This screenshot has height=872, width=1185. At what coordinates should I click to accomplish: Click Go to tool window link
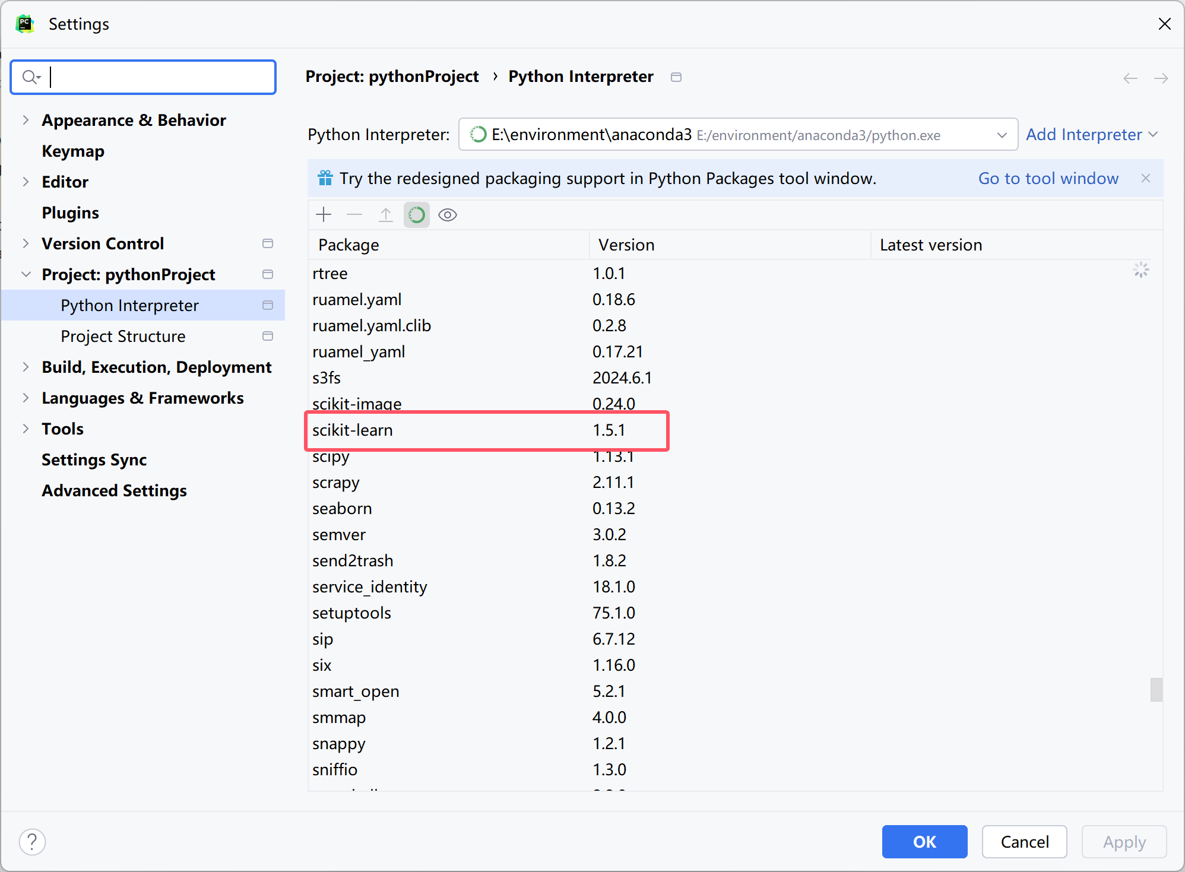1048,178
